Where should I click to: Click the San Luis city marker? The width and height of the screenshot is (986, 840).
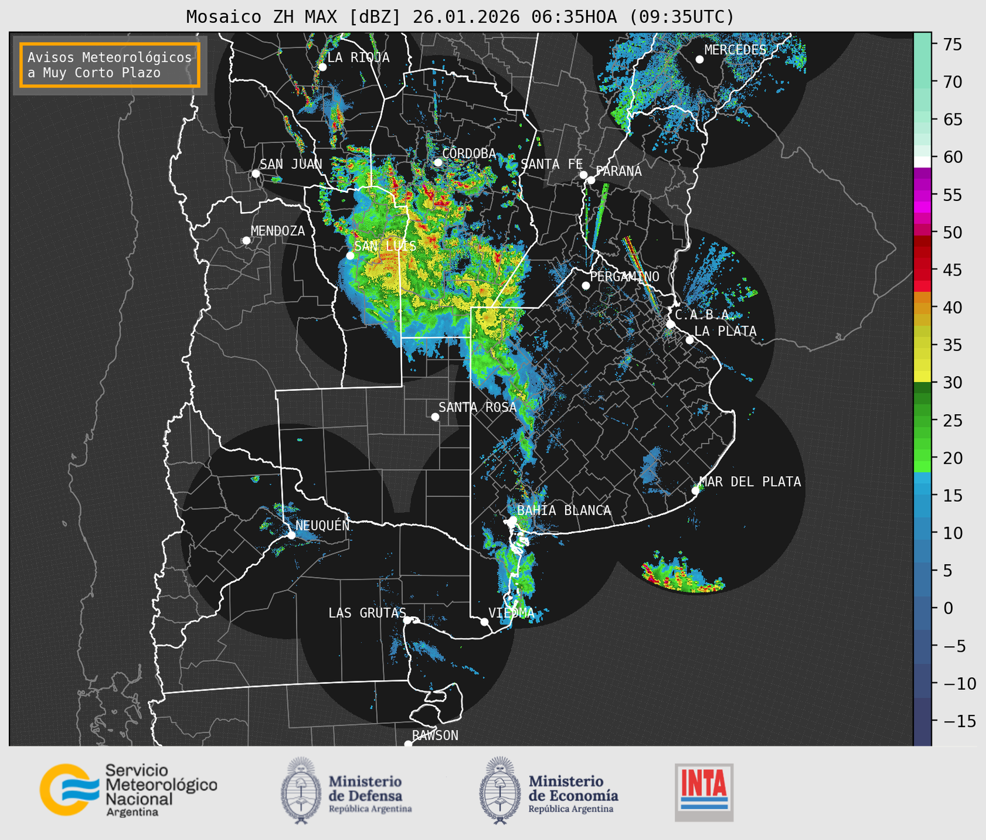[350, 255]
